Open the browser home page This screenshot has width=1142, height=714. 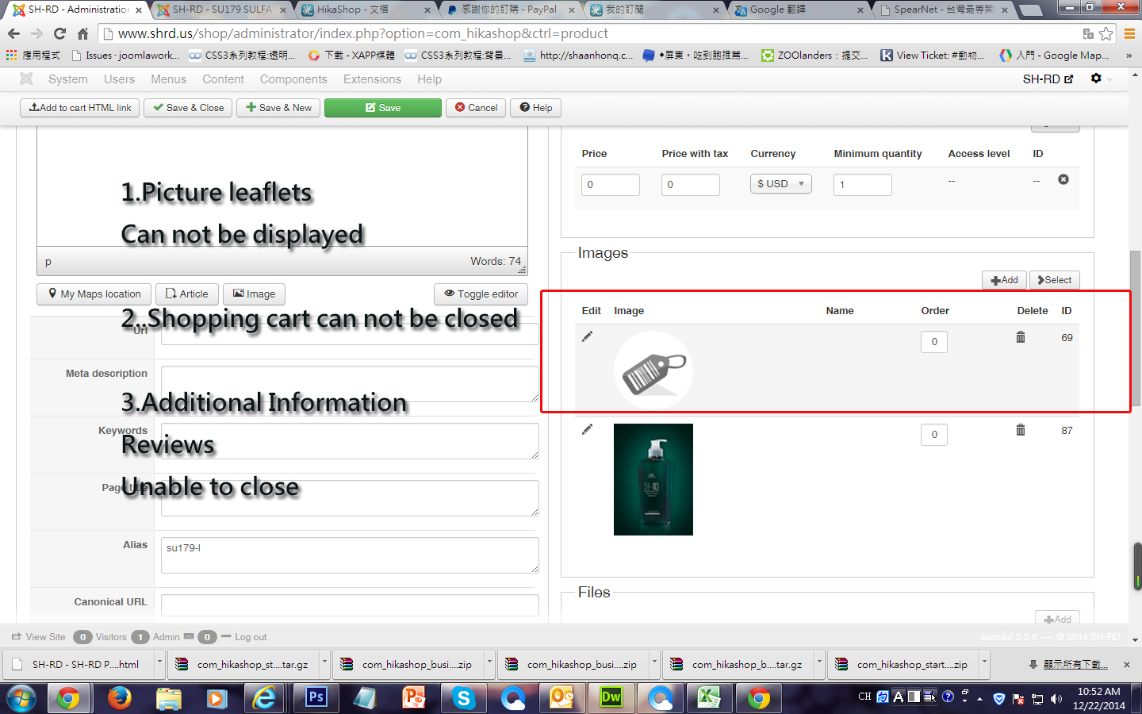click(82, 33)
